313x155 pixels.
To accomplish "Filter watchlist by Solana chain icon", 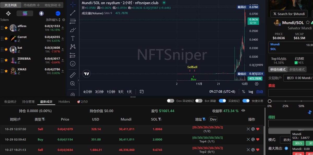I will [25, 14].
